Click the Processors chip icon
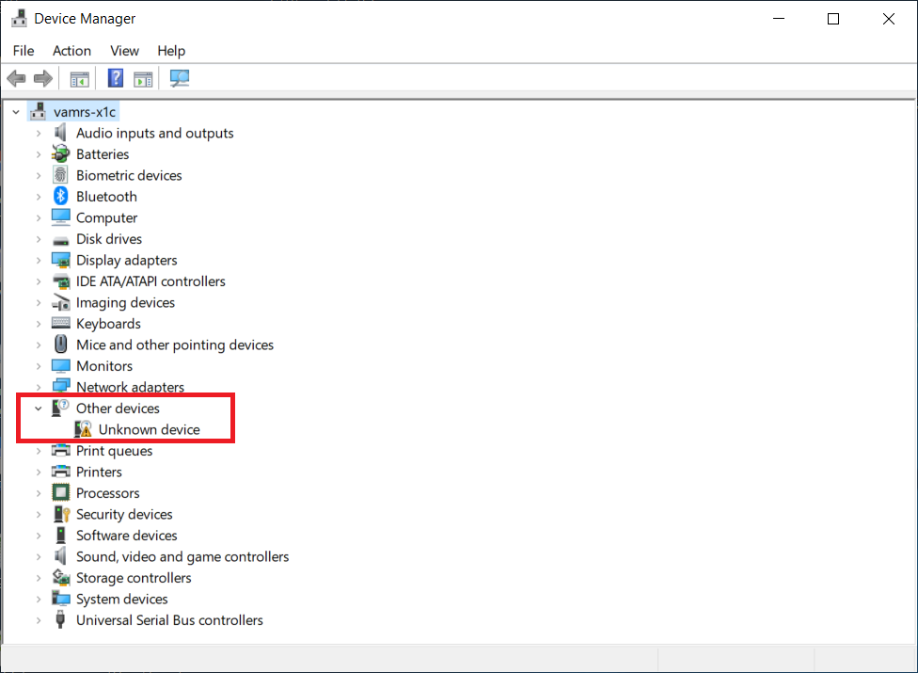The height and width of the screenshot is (673, 918). pos(60,492)
